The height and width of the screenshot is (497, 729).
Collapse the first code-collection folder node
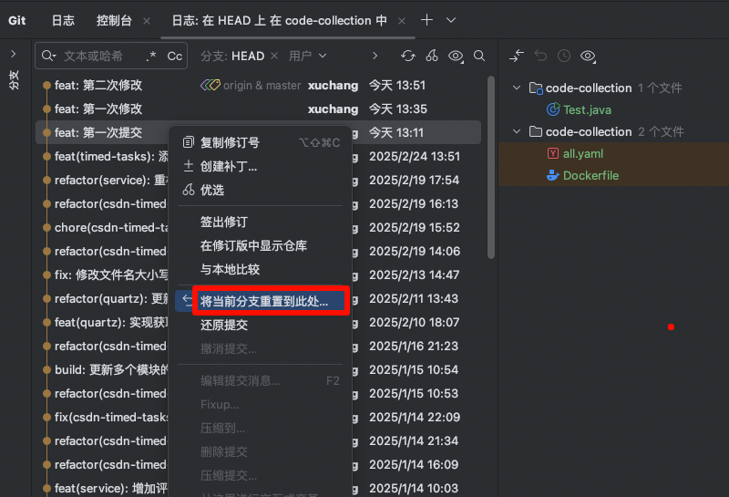[518, 88]
